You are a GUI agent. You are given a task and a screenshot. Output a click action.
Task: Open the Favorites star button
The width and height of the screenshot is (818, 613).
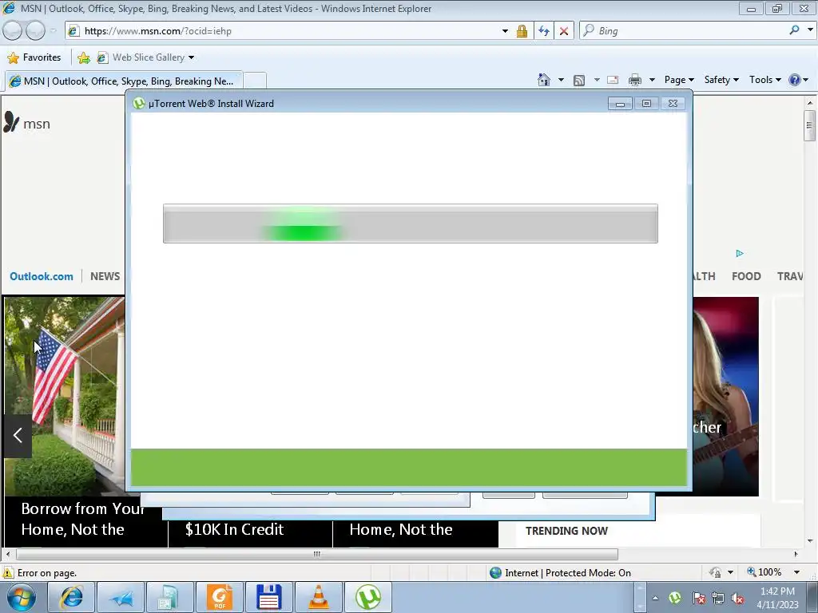(34, 57)
